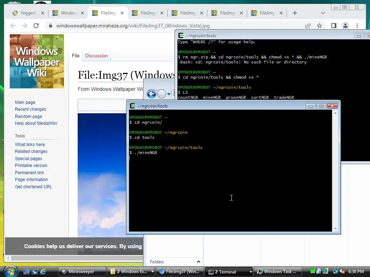Screen dimensions: 370x277
Task: Click Show Desktop quick launch icon
Action: point(26,272)
